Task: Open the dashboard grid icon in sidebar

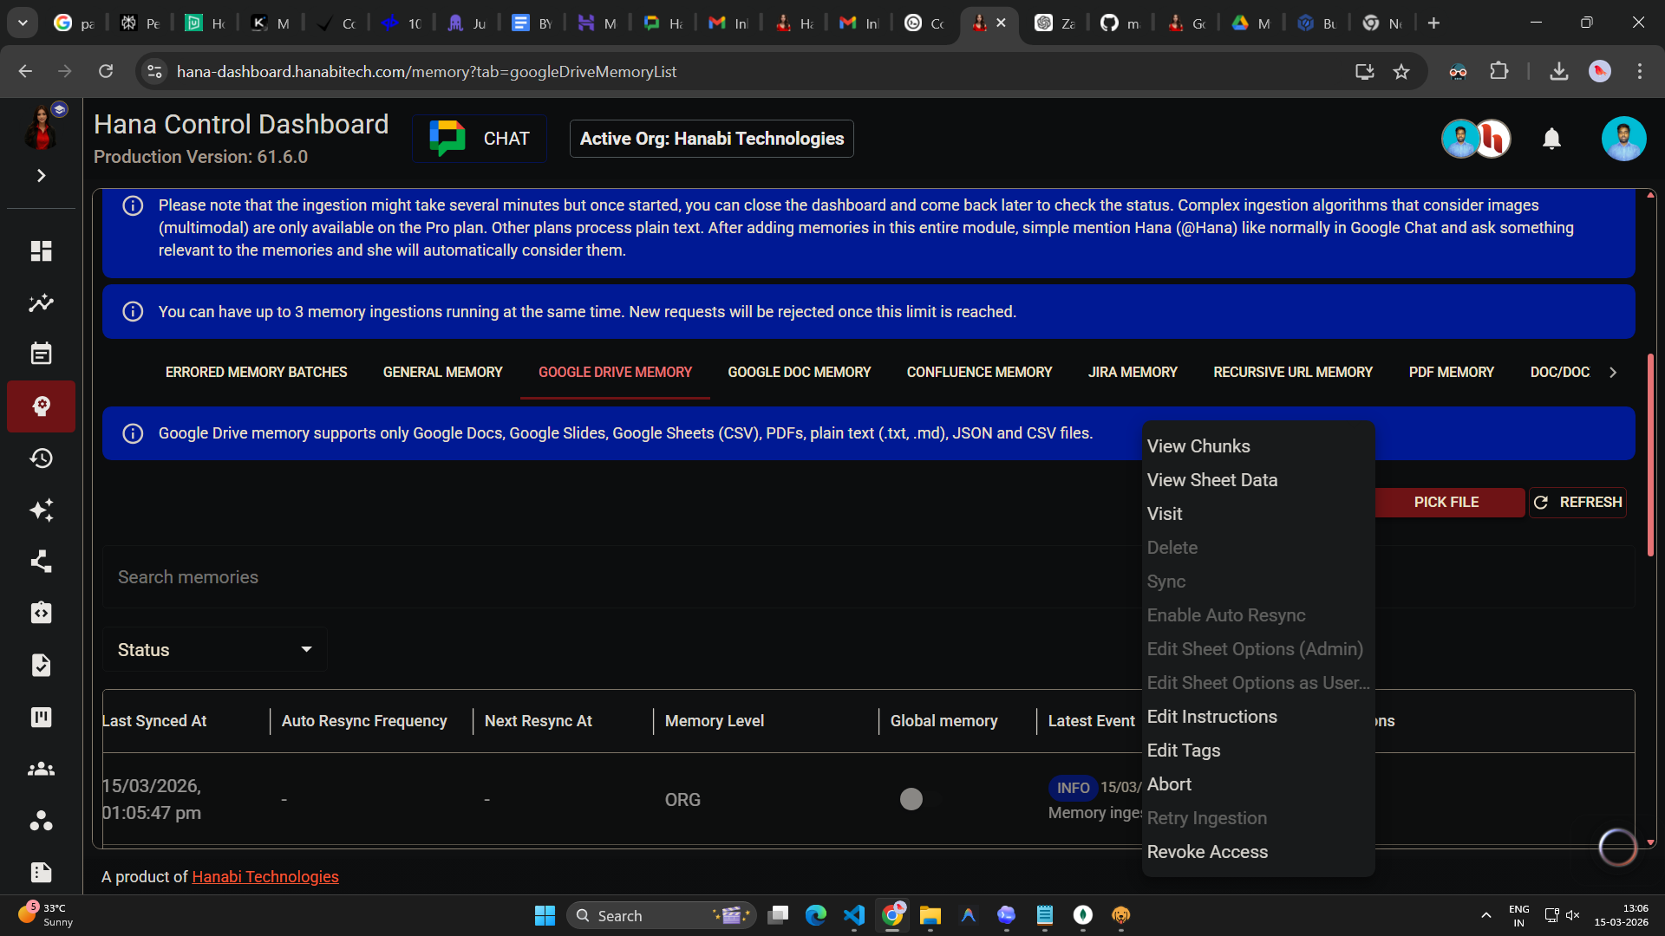Action: [41, 251]
